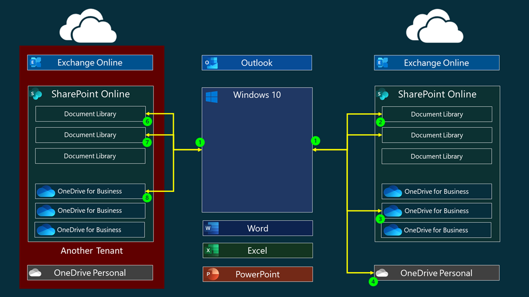This screenshot has height=297, width=529.
Task: Click the Word label box
Action: [x=257, y=228]
